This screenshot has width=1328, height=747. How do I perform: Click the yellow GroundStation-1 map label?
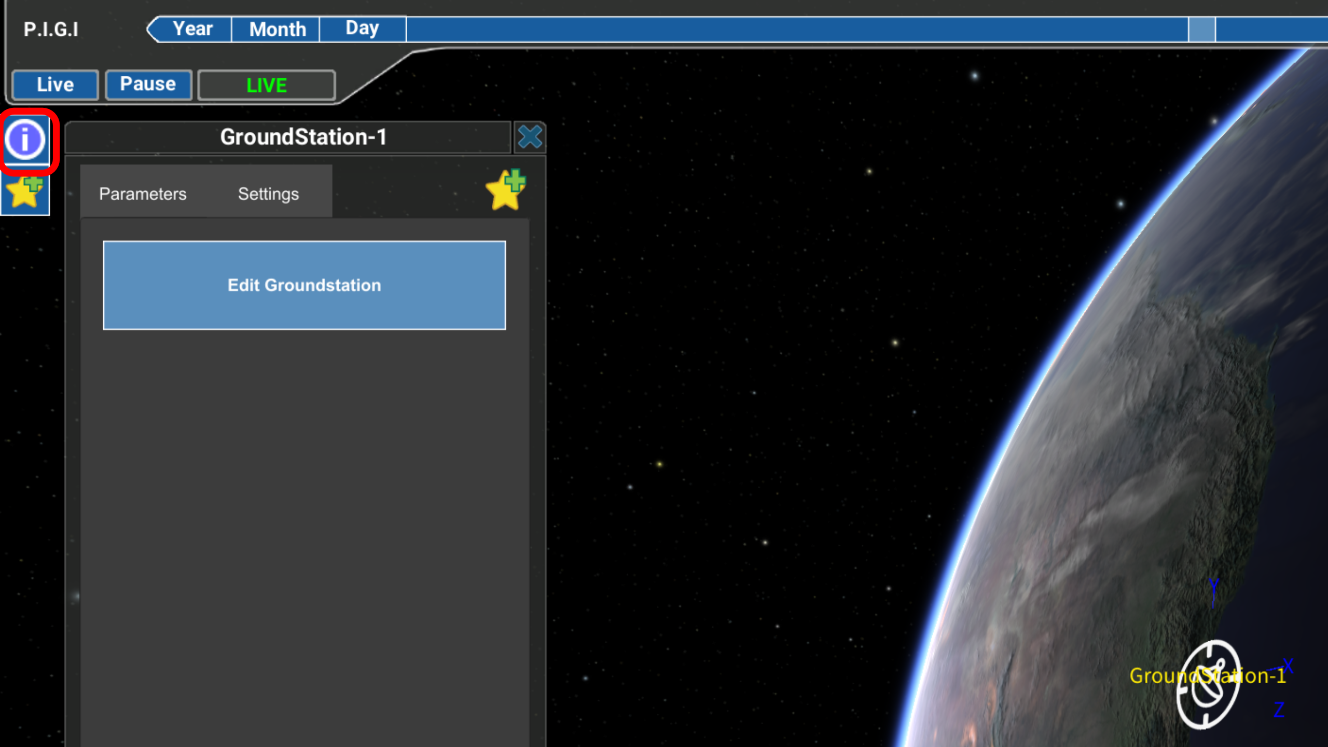point(1208,675)
